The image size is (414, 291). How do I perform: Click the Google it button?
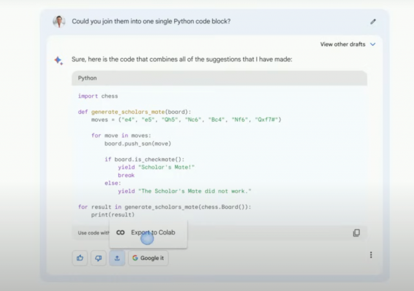pyautogui.click(x=148, y=258)
